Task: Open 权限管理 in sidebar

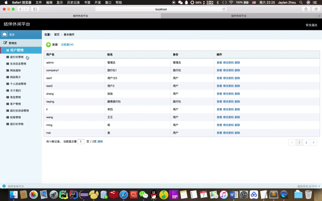Action: pyautogui.click(x=15, y=117)
